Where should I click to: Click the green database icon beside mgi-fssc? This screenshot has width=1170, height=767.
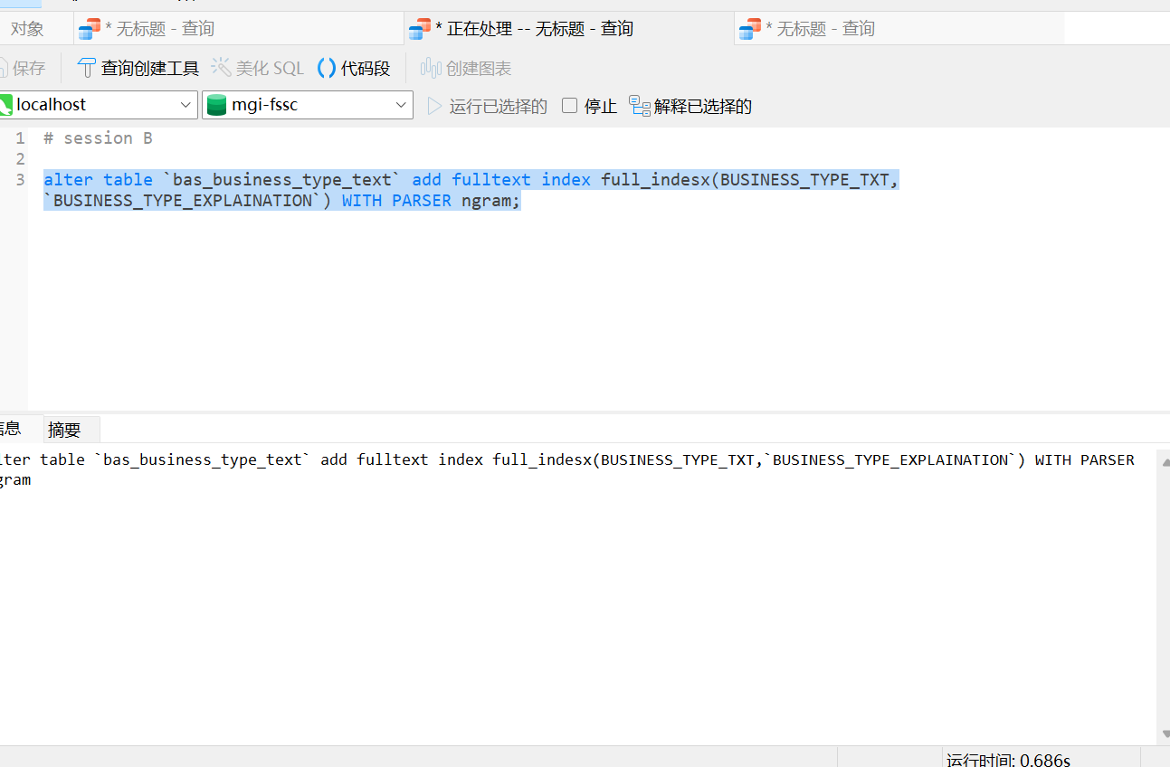217,105
